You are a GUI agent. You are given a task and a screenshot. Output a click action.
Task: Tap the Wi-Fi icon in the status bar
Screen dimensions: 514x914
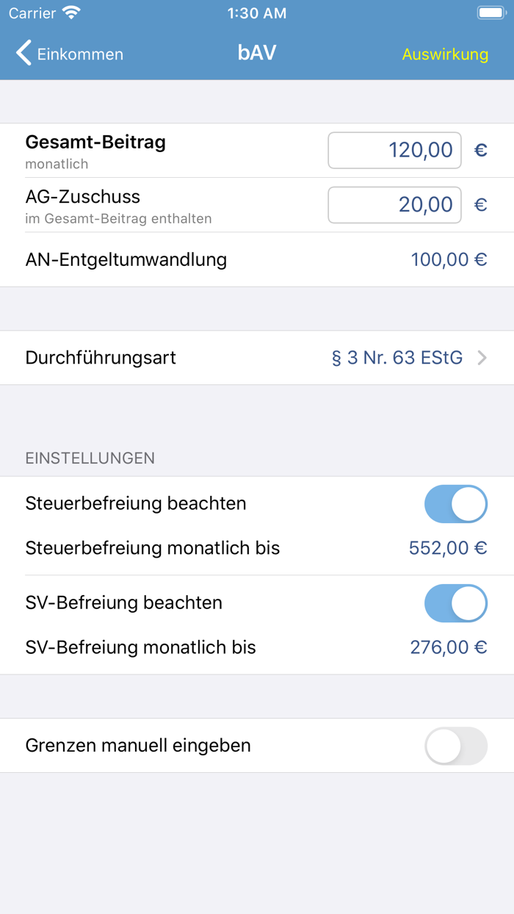[x=70, y=12]
